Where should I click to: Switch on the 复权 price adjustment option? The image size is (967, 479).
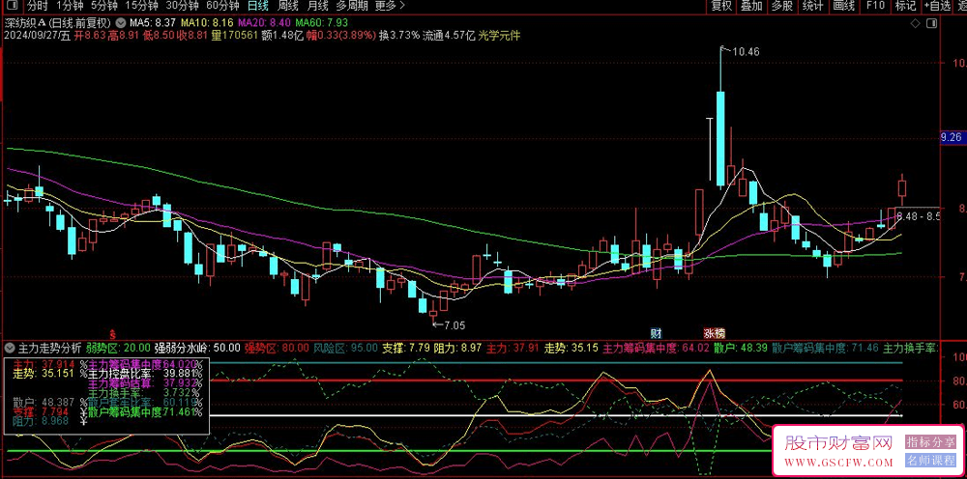pyautogui.click(x=721, y=6)
